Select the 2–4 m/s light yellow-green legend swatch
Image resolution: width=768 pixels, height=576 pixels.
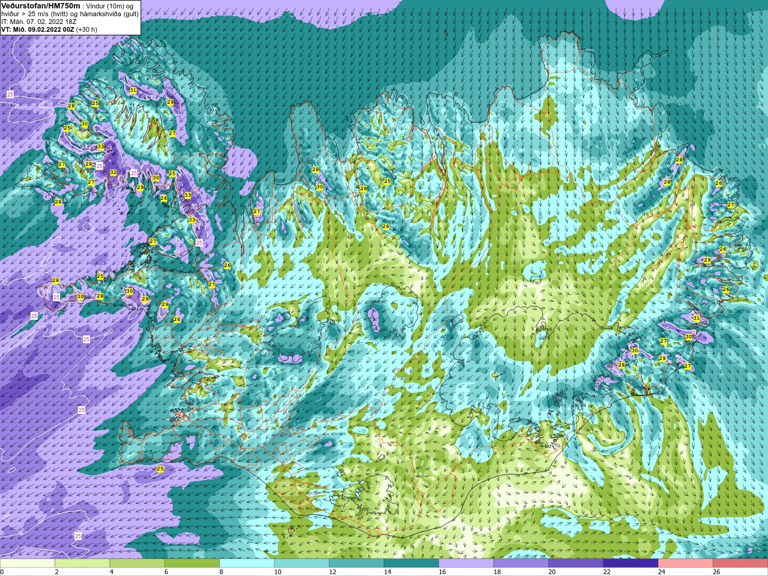pos(82,563)
